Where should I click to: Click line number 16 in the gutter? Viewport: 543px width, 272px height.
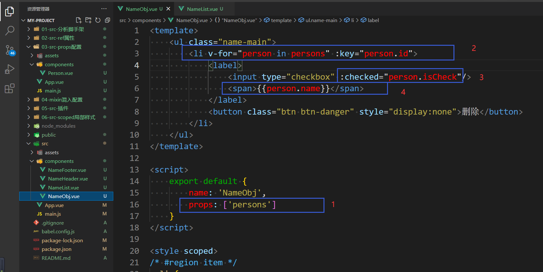coord(134,204)
